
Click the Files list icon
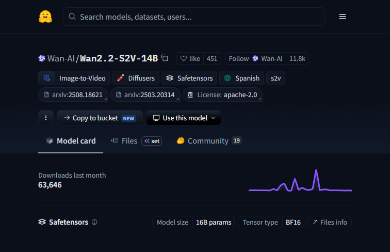point(115,140)
